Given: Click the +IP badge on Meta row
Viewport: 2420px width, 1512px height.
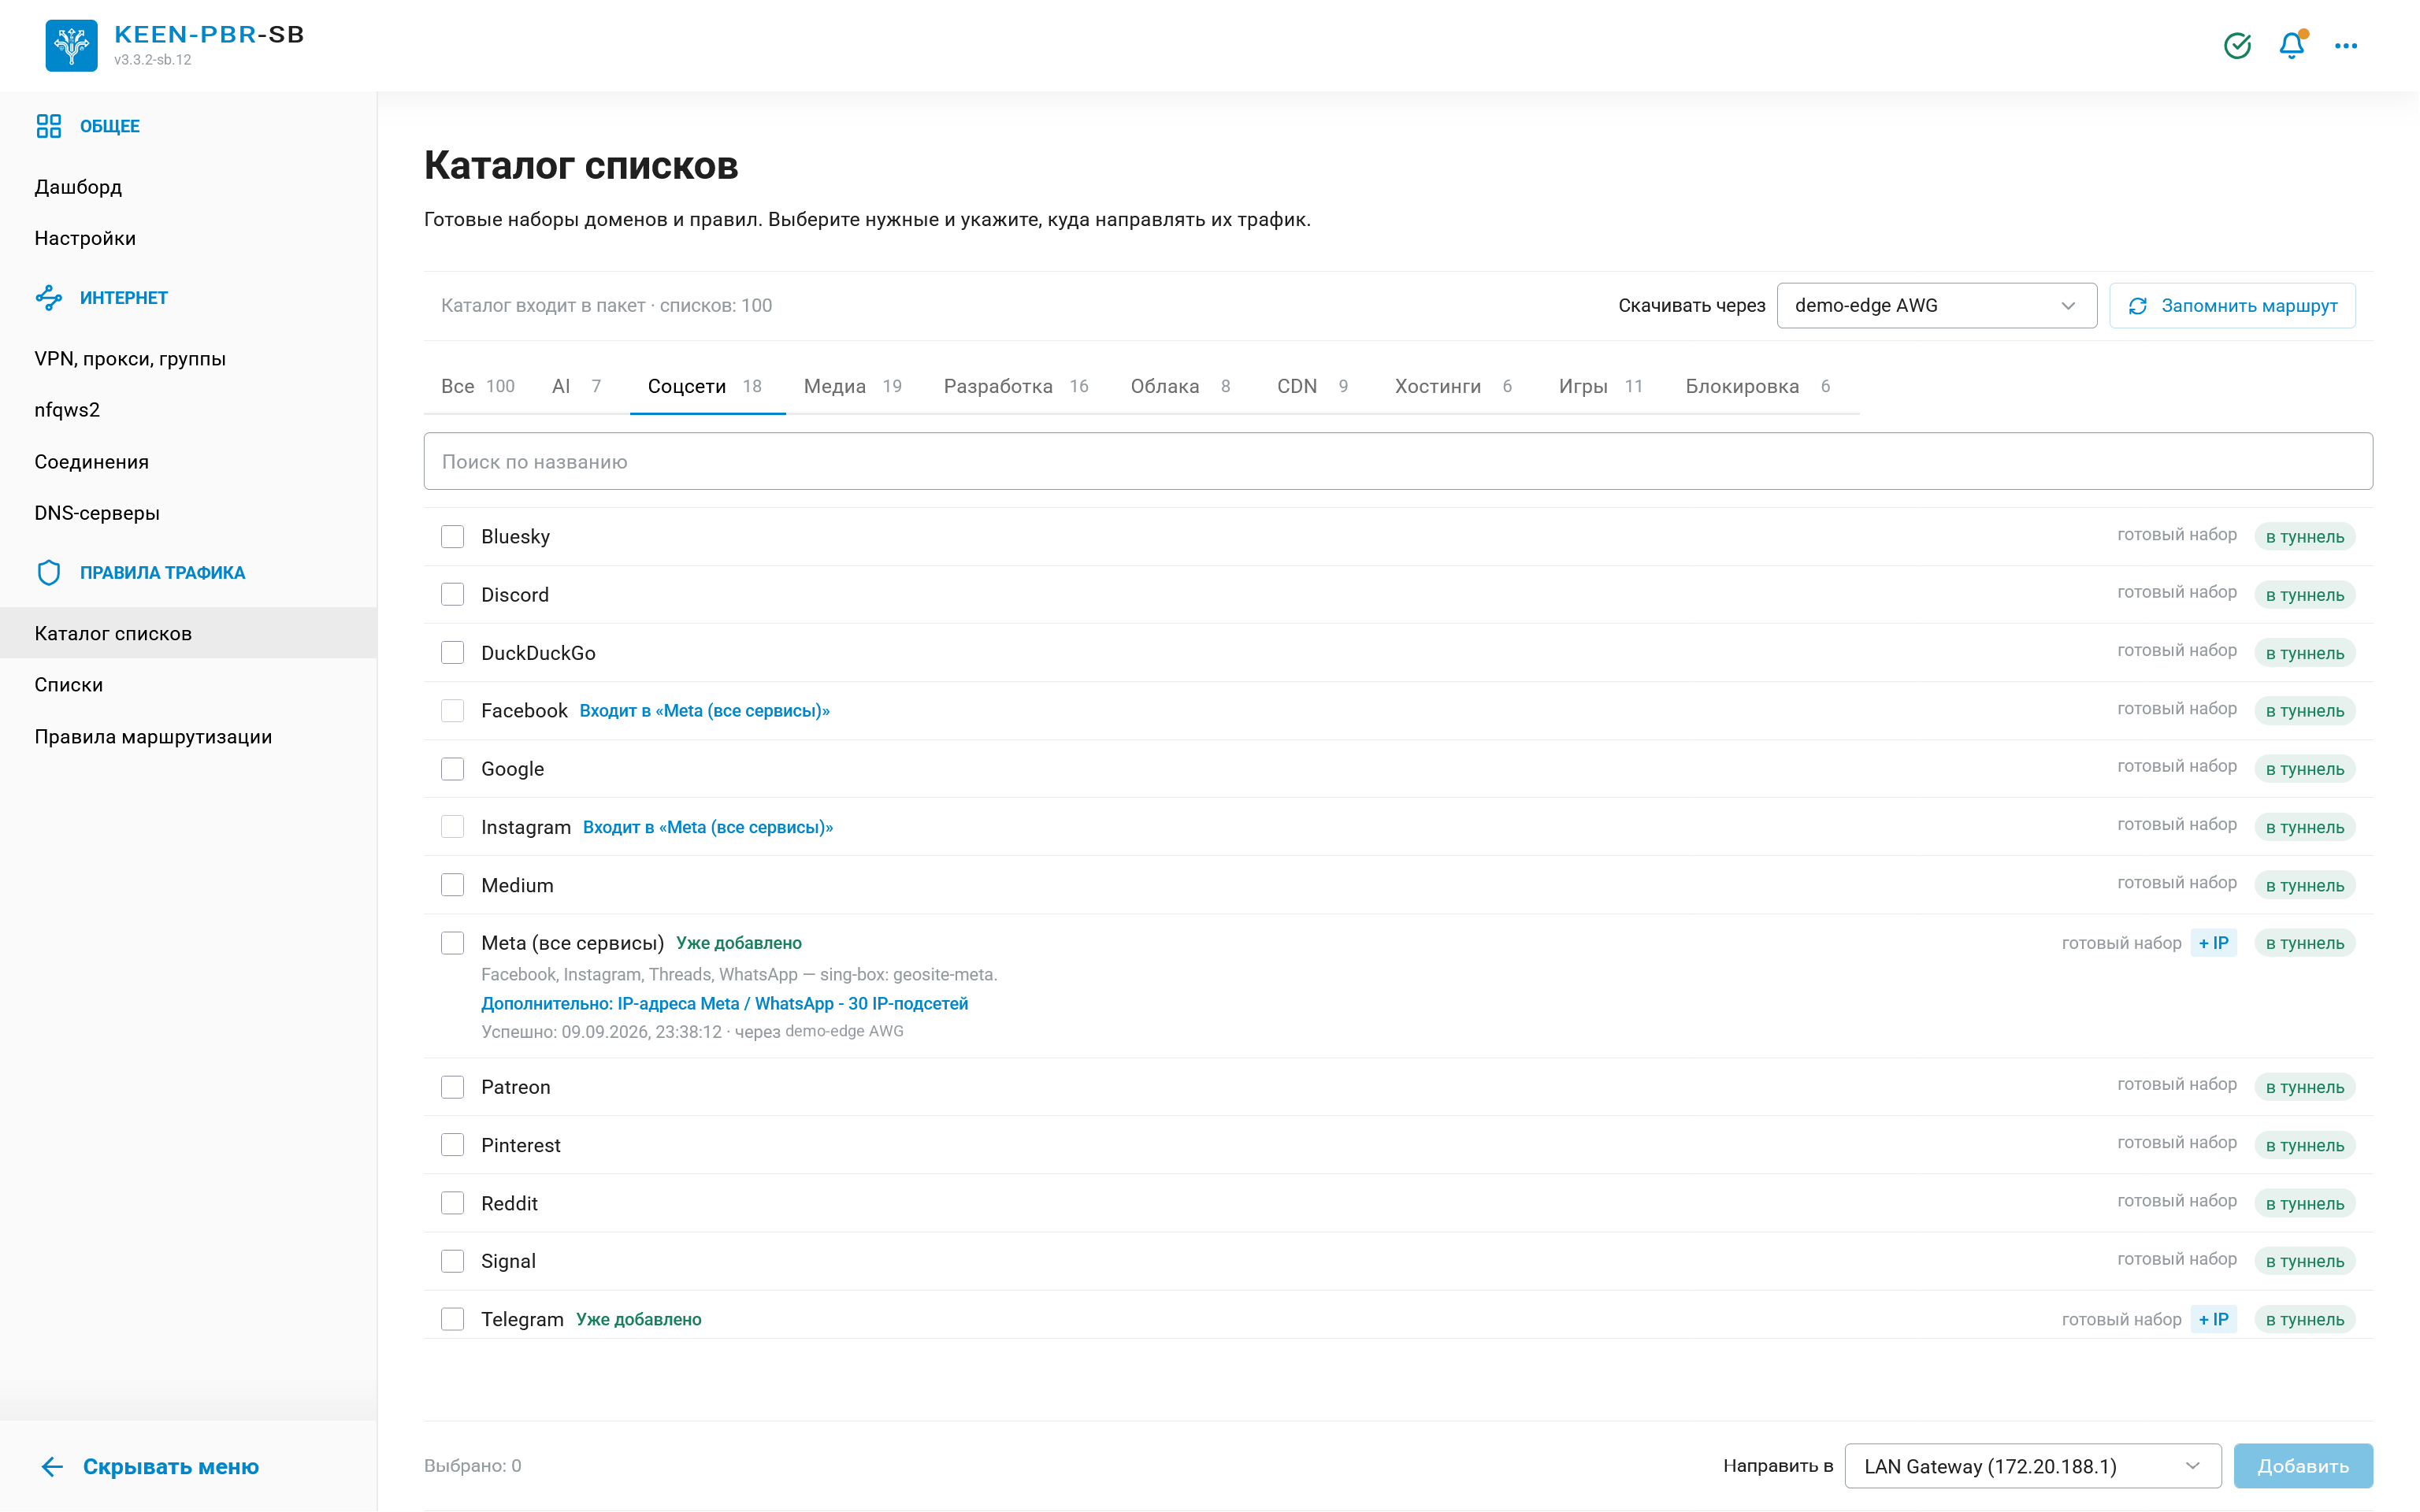Looking at the screenshot, I should click(2213, 943).
